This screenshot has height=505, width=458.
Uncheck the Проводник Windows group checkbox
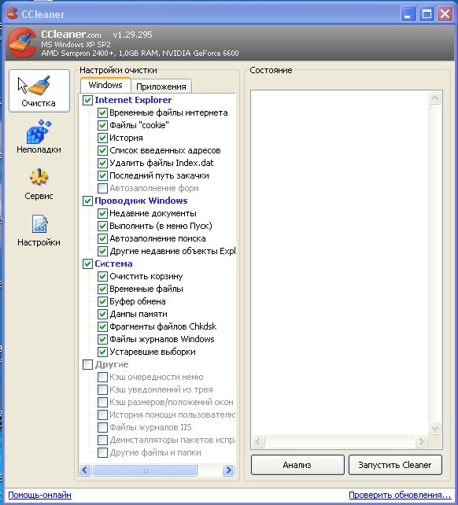87,201
